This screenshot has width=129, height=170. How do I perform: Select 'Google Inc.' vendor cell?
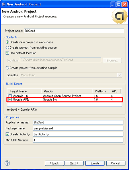pos(50,99)
